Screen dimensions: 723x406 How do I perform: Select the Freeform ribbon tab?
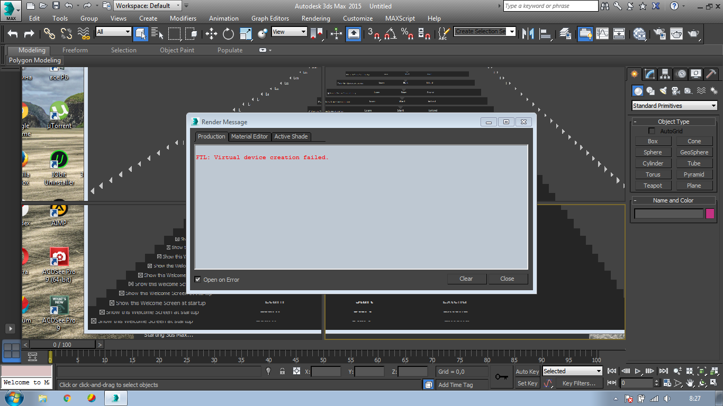(x=75, y=50)
